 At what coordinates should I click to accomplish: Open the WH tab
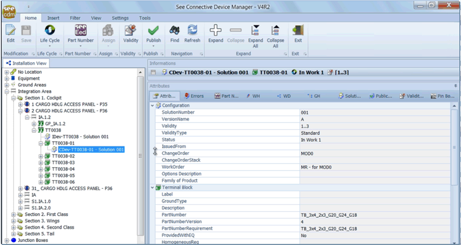[253, 96]
